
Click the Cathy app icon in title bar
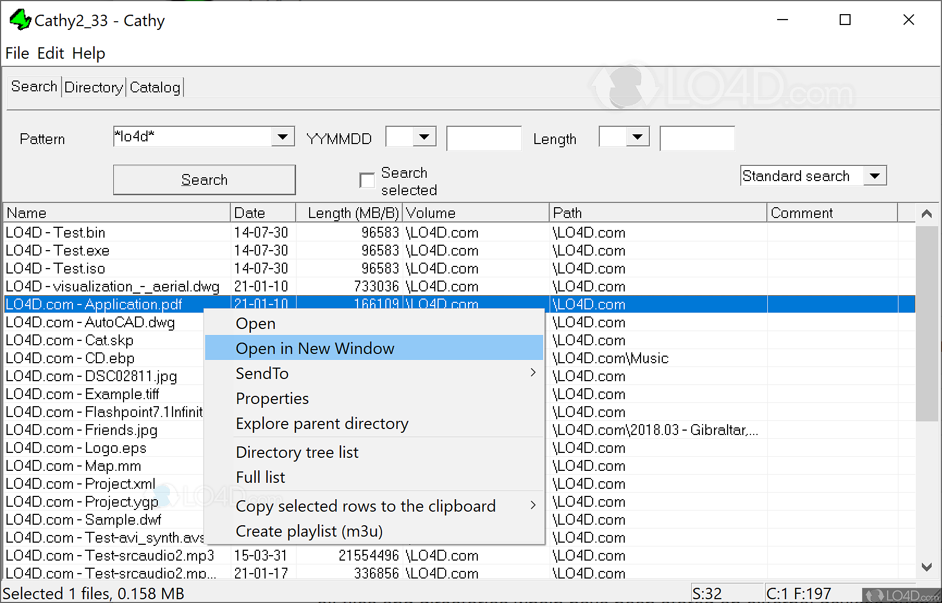coord(20,20)
